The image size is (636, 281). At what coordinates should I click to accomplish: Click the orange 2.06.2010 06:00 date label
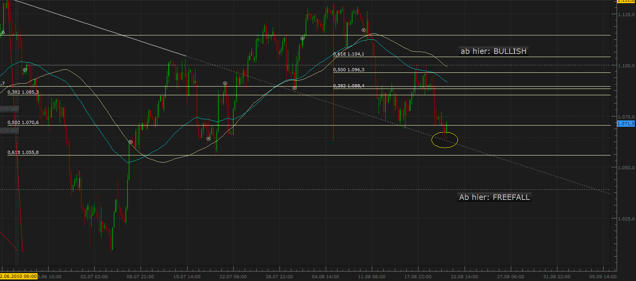[19, 276]
